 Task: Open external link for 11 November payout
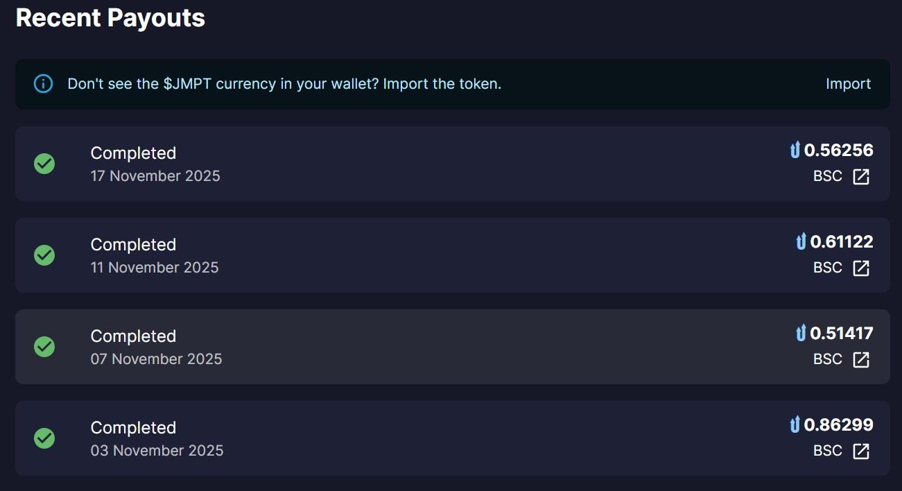point(860,268)
